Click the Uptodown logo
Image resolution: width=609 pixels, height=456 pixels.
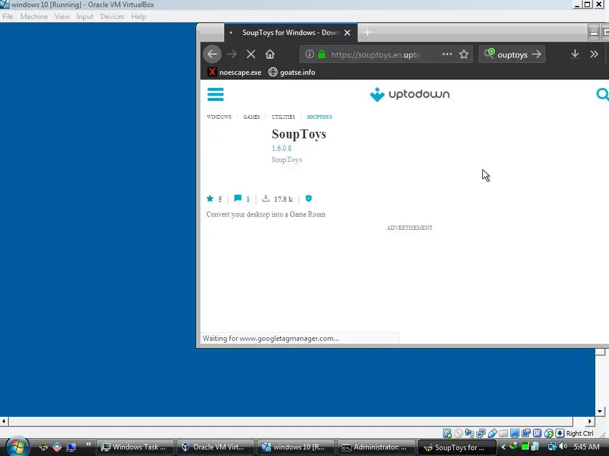point(410,94)
